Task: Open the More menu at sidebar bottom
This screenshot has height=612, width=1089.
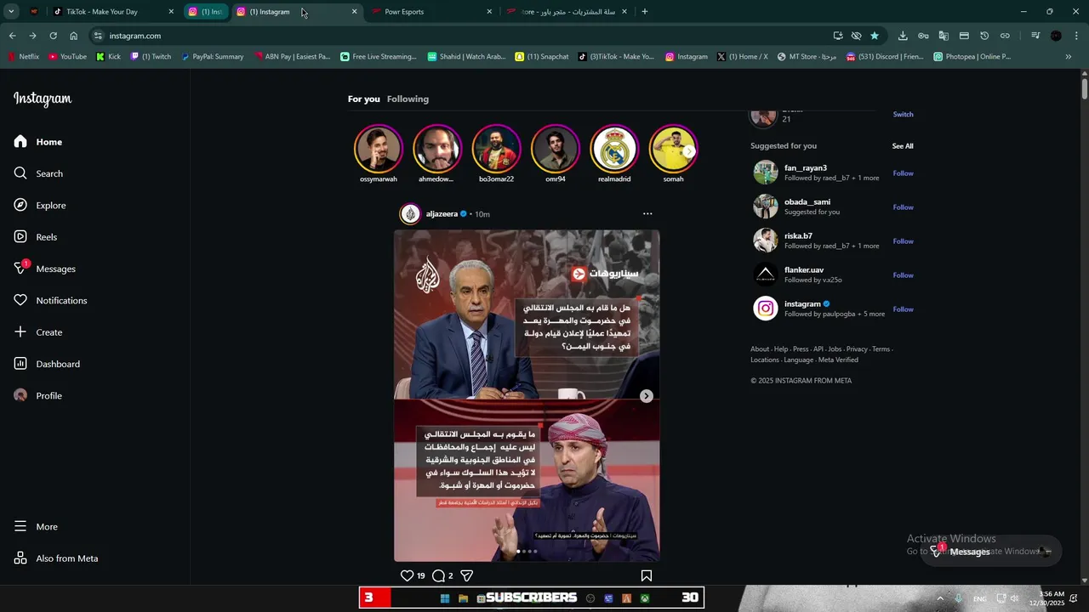Action: point(36,526)
